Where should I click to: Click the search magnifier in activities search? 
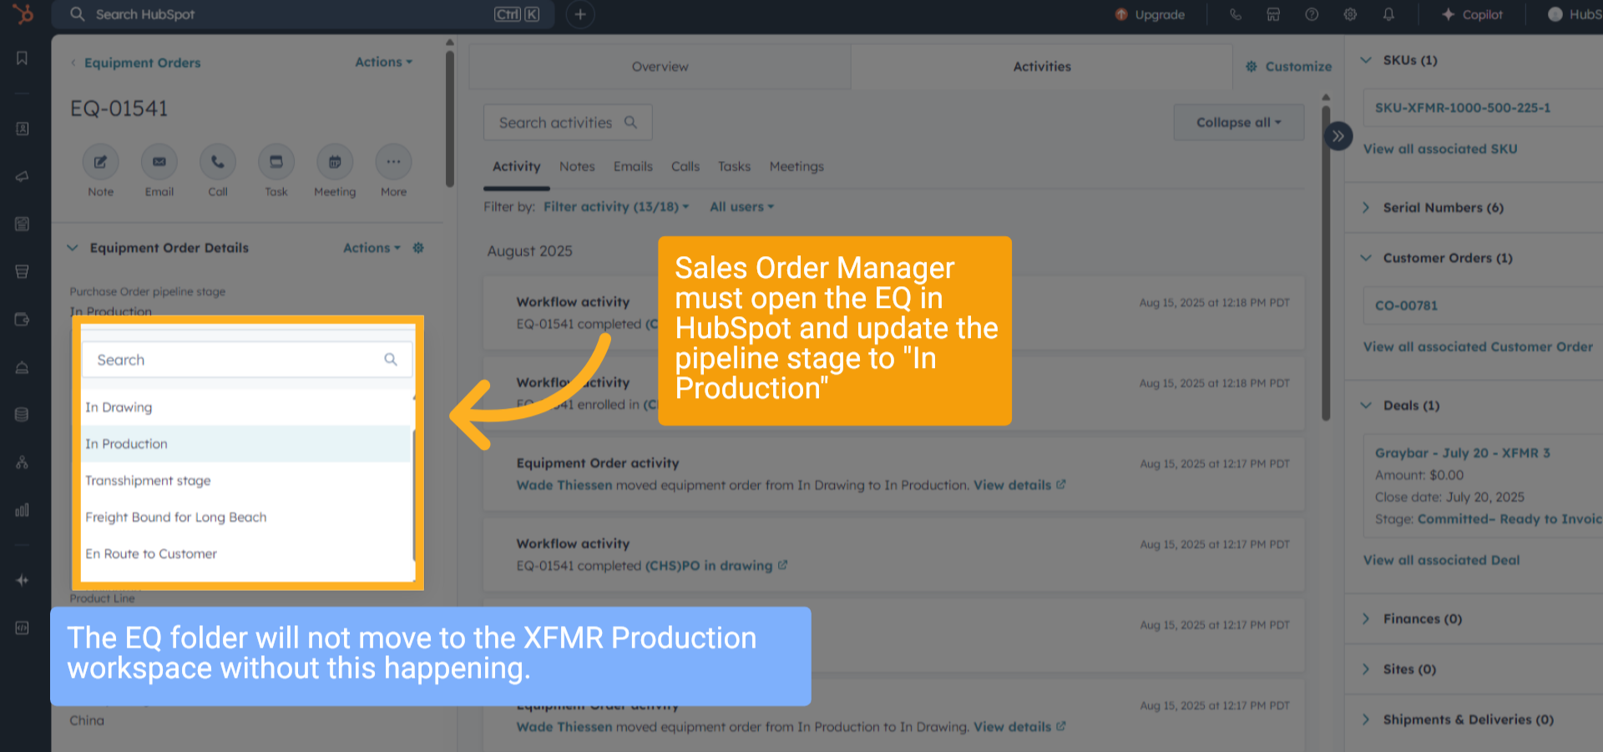[x=631, y=123]
